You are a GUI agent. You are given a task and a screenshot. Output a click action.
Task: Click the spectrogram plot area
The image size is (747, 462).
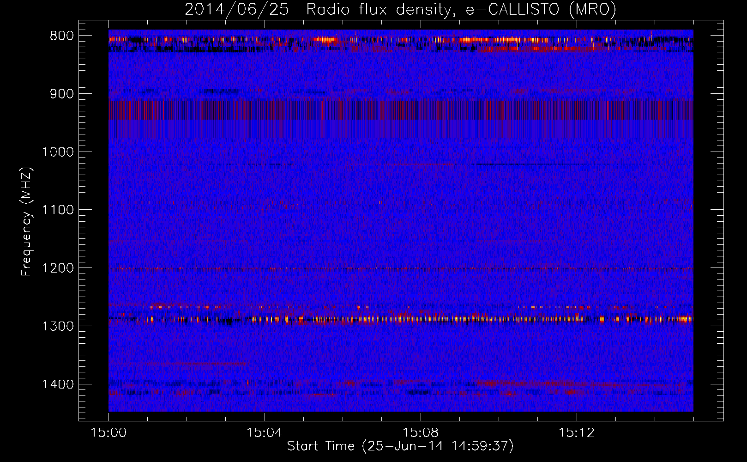pyautogui.click(x=401, y=220)
